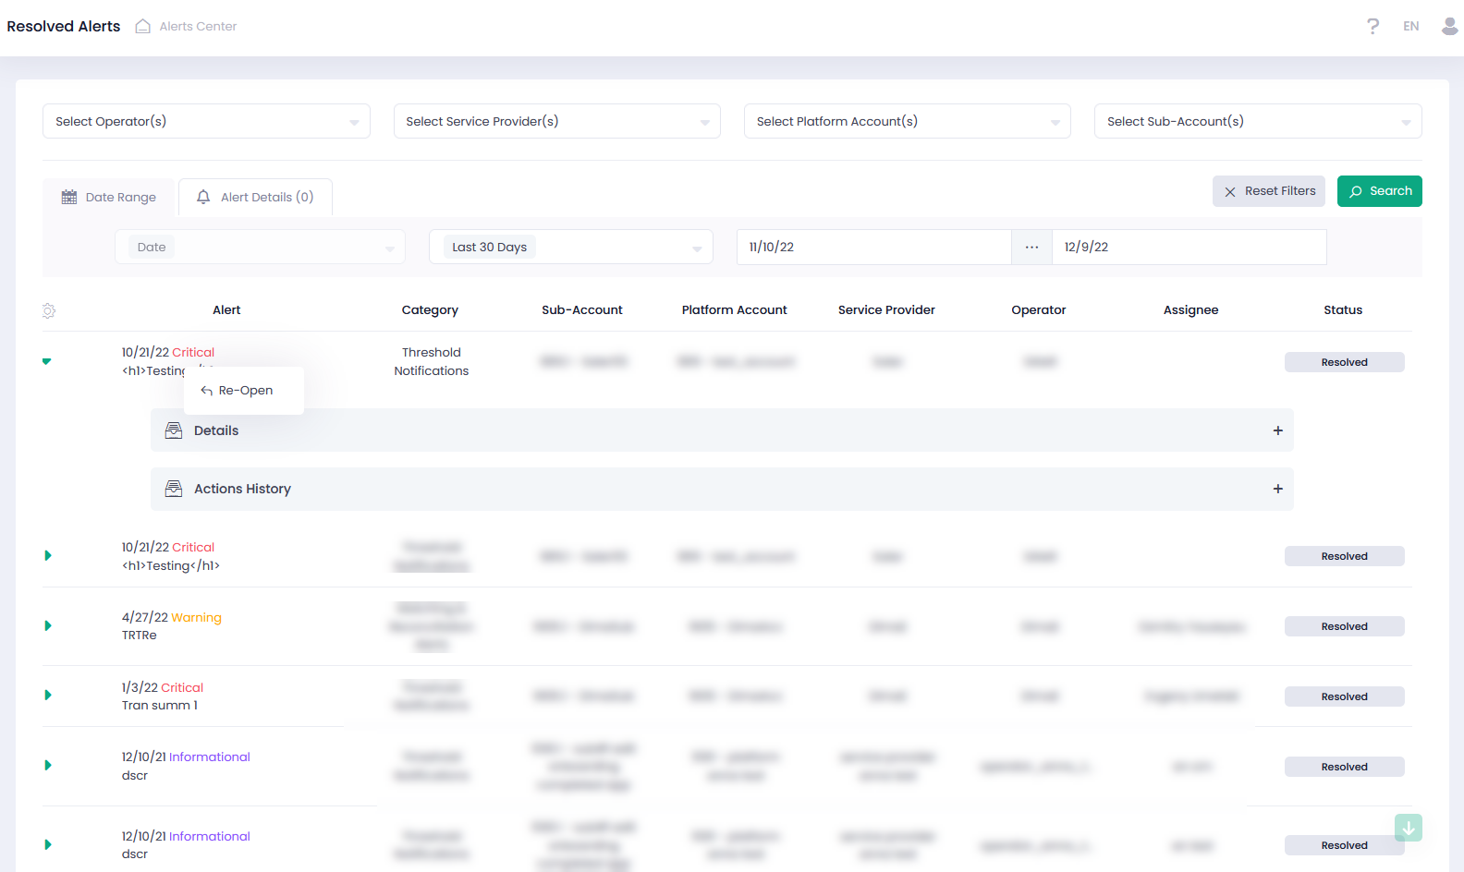Image resolution: width=1464 pixels, height=872 pixels.
Task: Open Select Sub-Account(s) dropdown
Action: pos(1257,121)
